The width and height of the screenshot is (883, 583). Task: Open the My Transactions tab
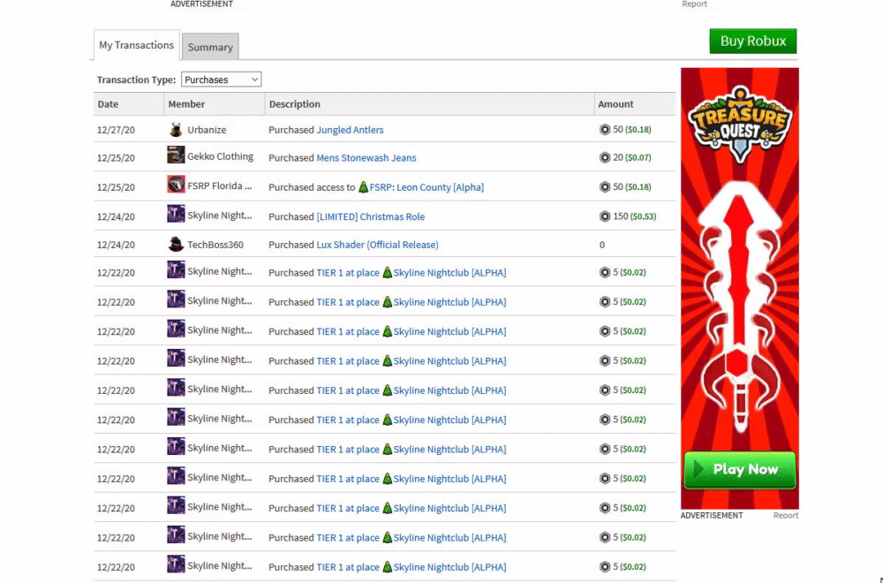pyautogui.click(x=136, y=45)
